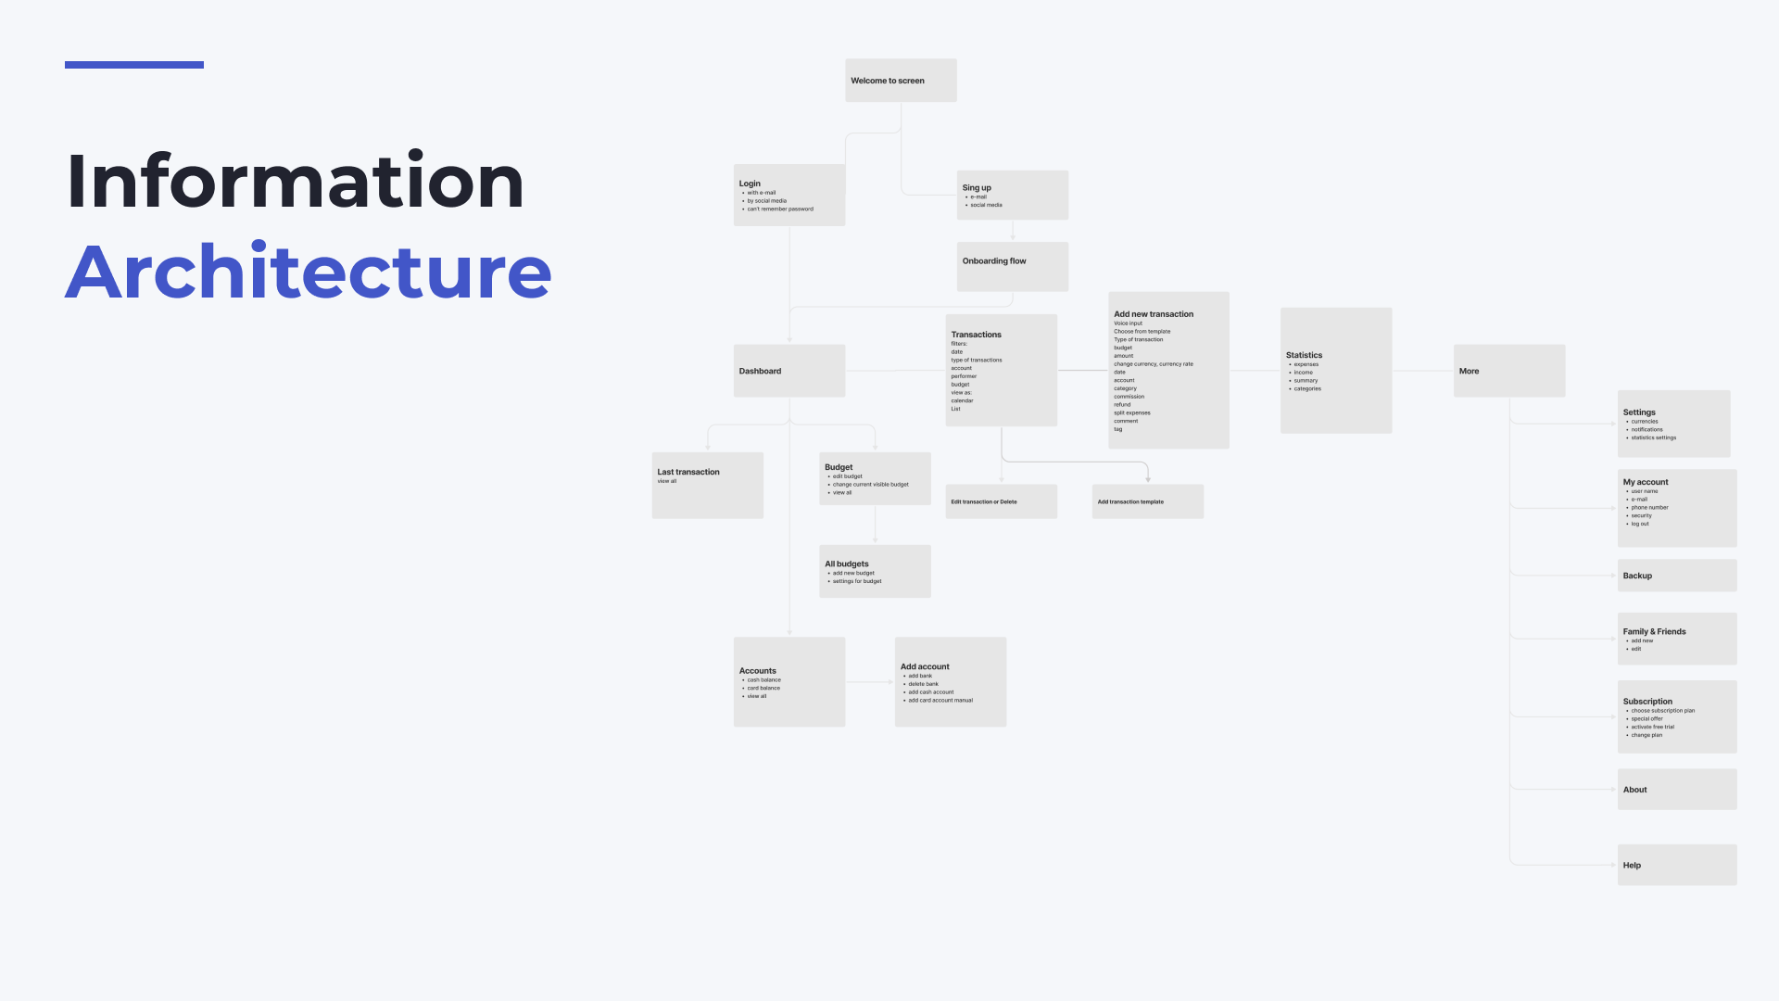This screenshot has width=1779, height=1001.
Task: Open the Budget node
Action: tap(875, 478)
